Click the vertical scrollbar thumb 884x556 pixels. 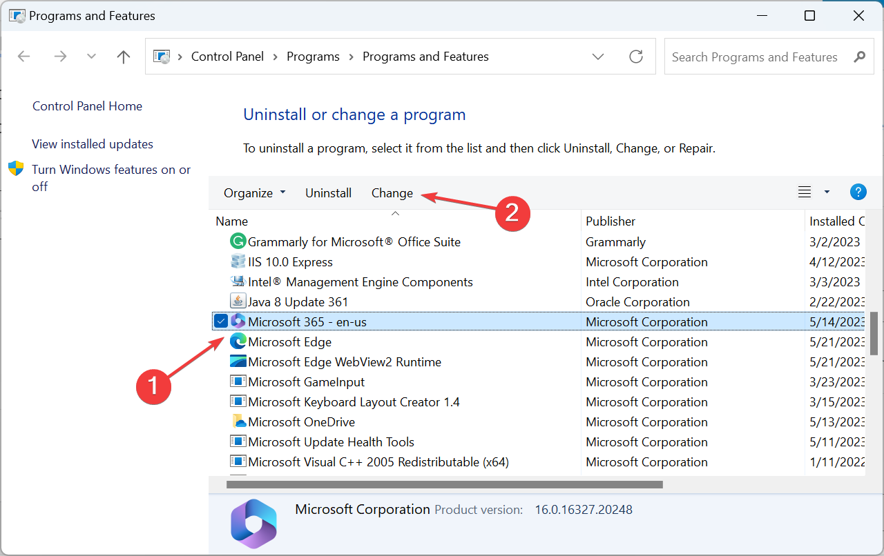874,333
